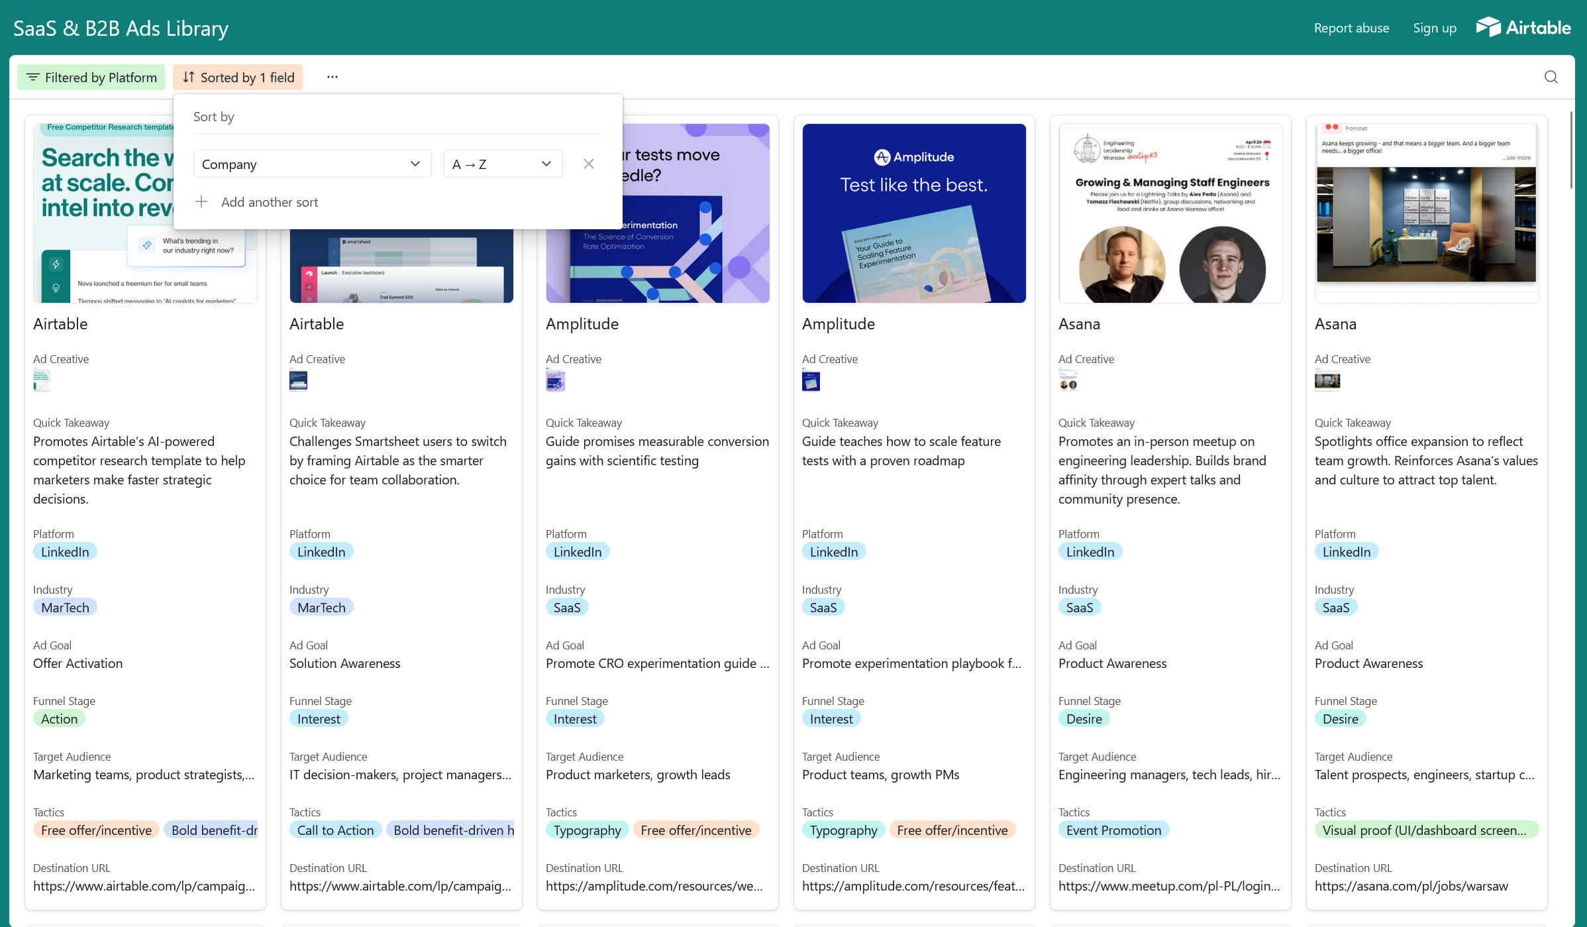
Task: Open Asana office Ad Creative attachment thumbnail
Action: coord(1327,381)
